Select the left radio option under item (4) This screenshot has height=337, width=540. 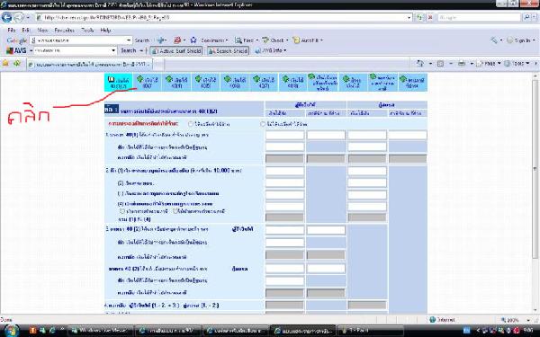pyautogui.click(x=121, y=211)
